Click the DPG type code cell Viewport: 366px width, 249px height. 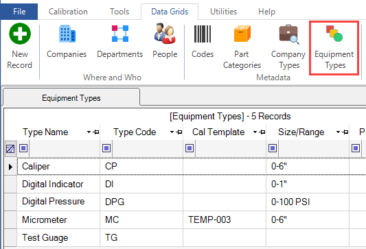pos(141,202)
